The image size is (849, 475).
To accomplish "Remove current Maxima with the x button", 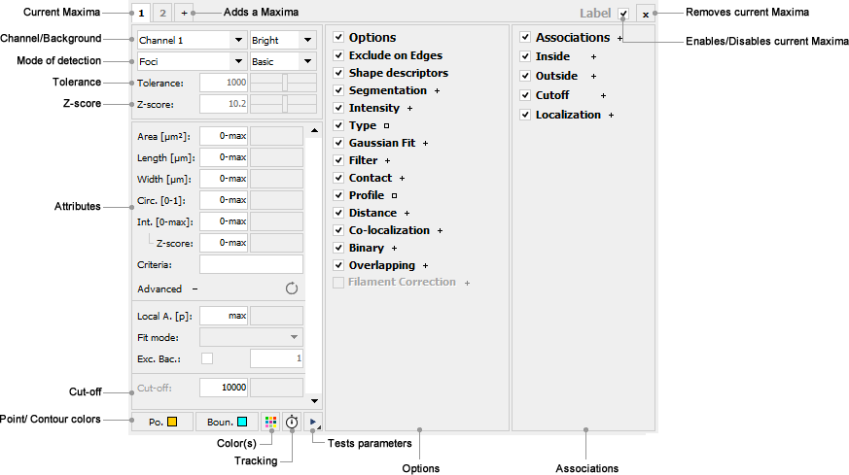I will 644,15.
